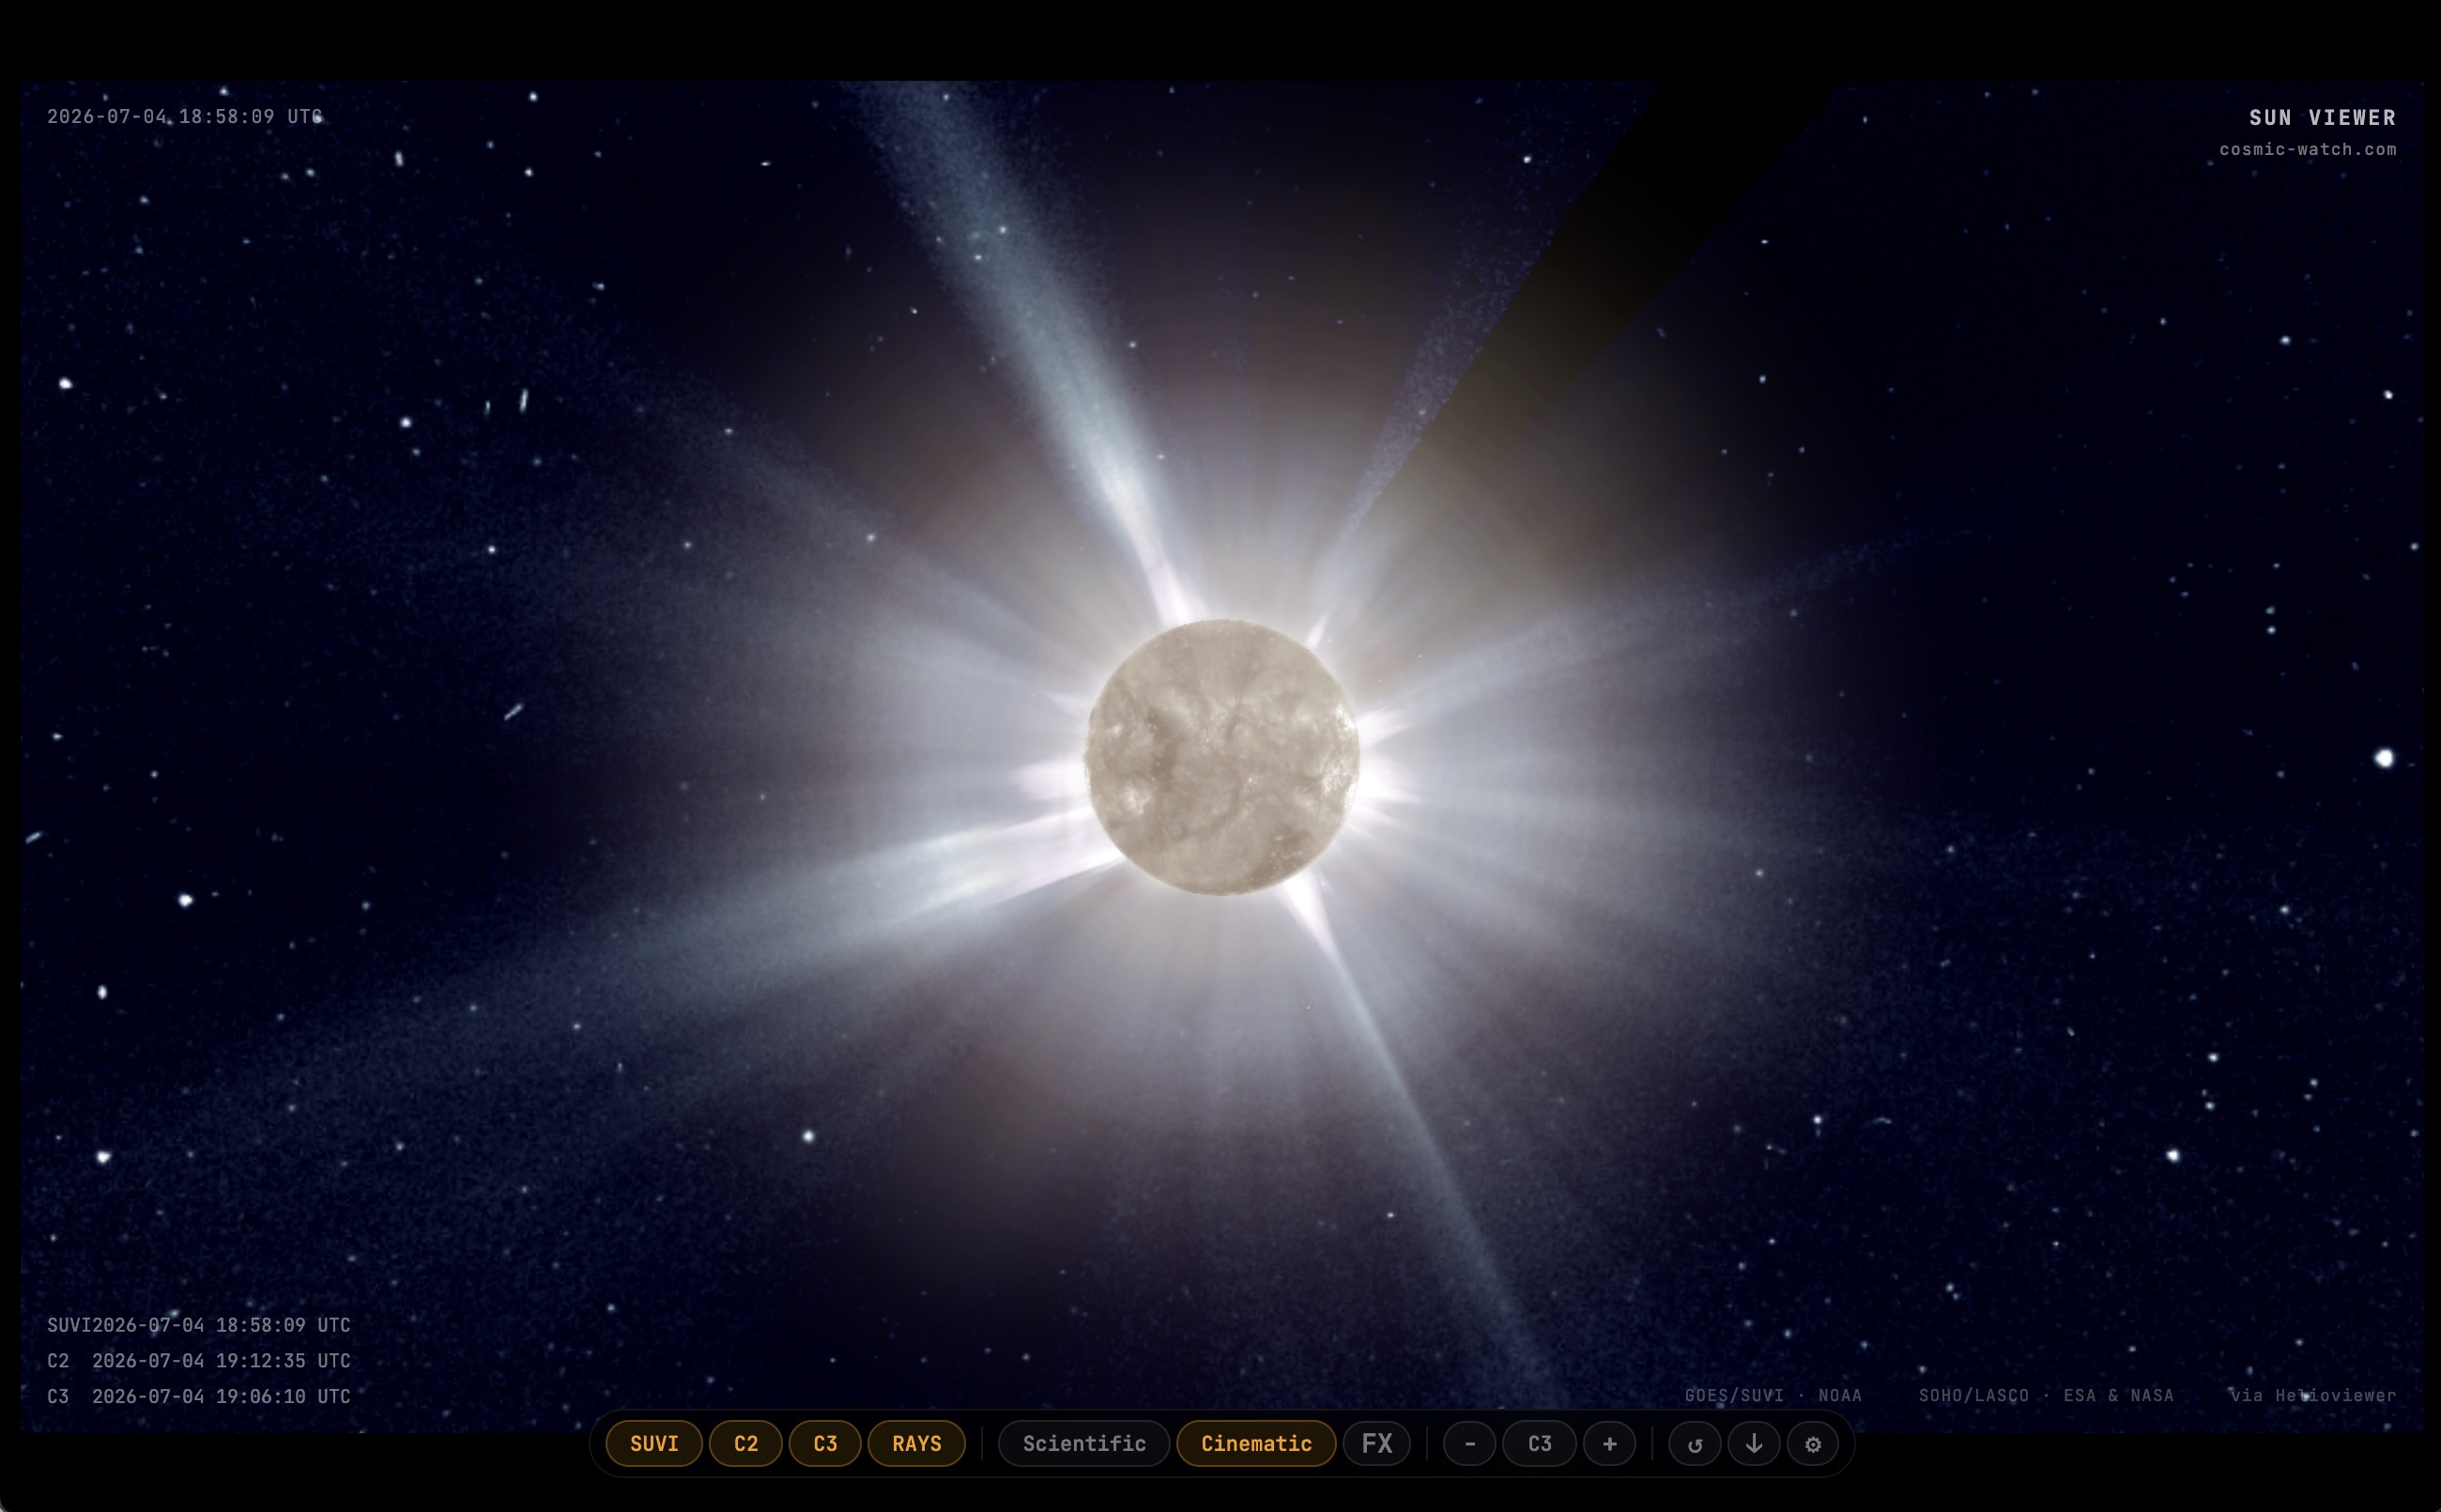Click the via Helioviewer credit
This screenshot has width=2441, height=1512.
tap(2312, 1395)
